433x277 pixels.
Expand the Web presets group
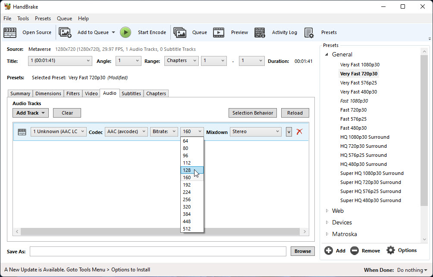327,211
